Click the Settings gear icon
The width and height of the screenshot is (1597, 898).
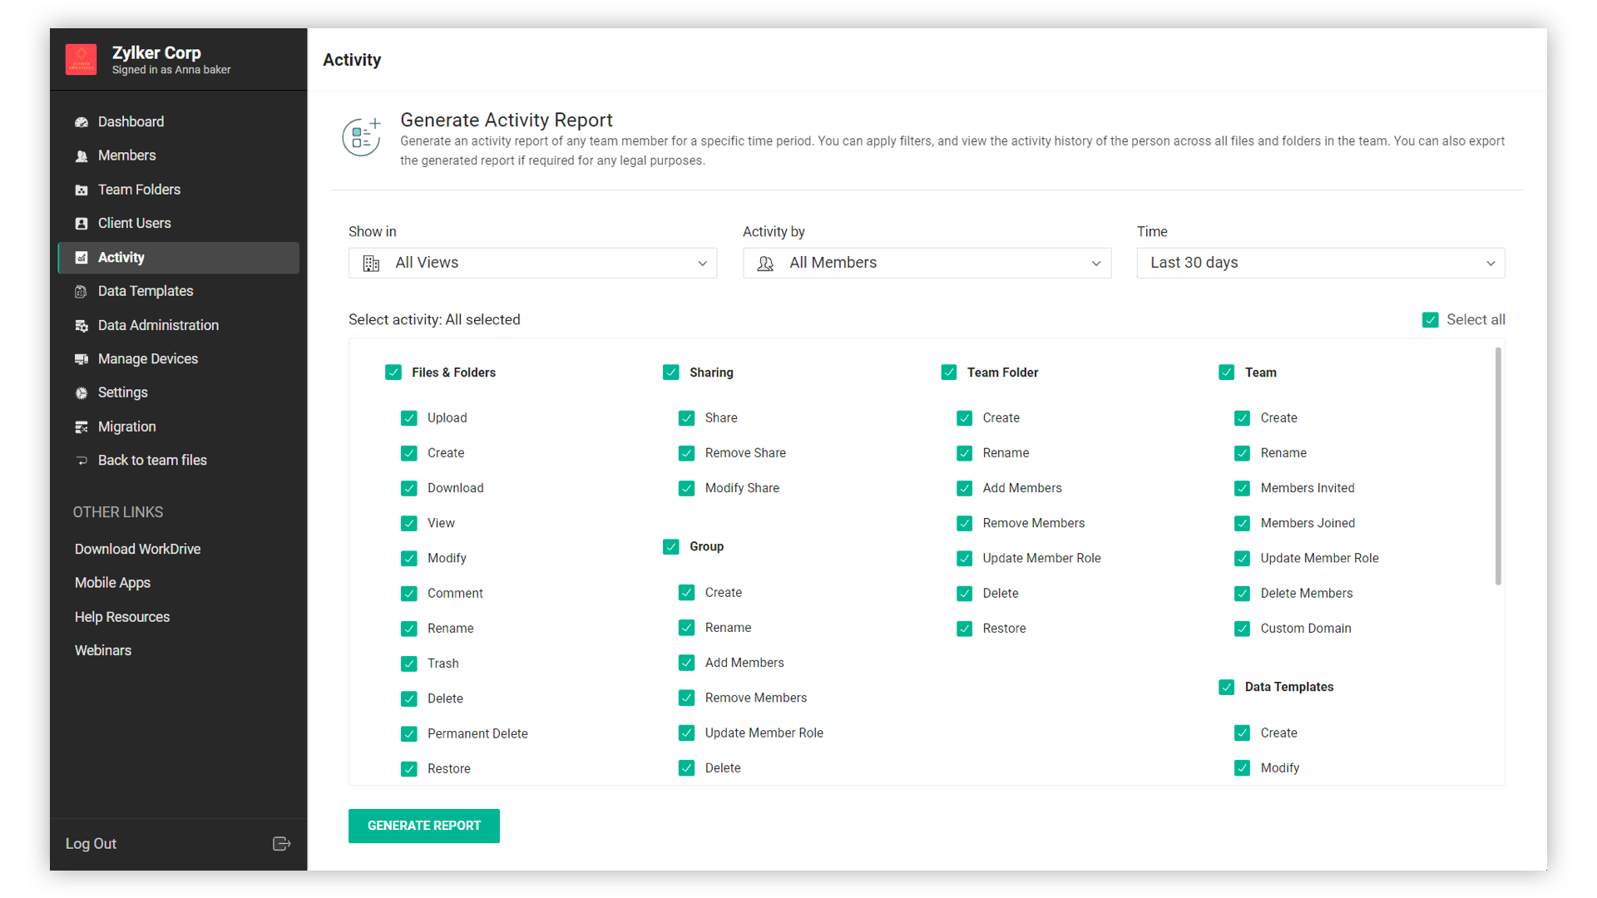(82, 393)
